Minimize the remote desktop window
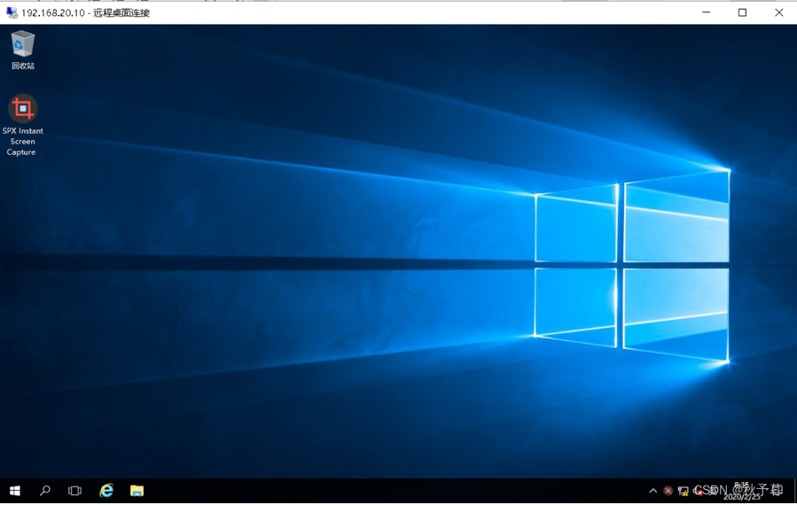Viewport: 797px width, 505px height. click(x=706, y=12)
